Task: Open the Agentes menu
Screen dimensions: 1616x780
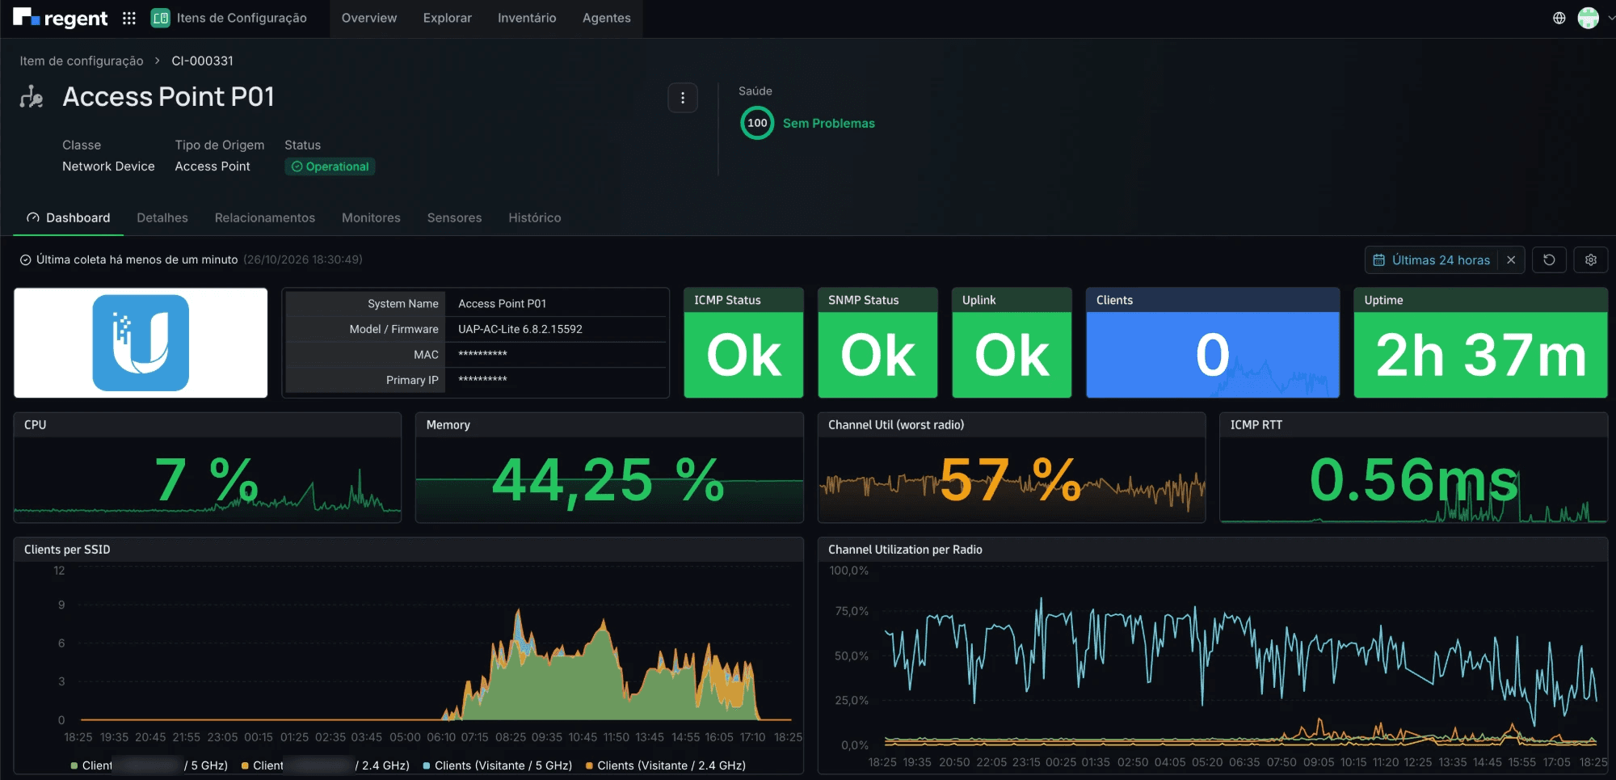Action: pyautogui.click(x=607, y=18)
